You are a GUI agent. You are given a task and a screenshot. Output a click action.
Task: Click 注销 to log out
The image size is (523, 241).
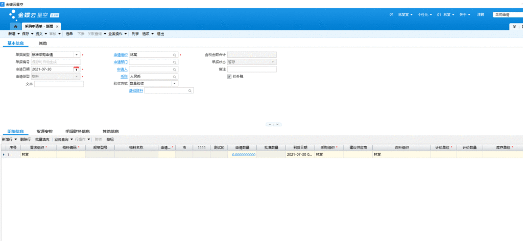481,15
